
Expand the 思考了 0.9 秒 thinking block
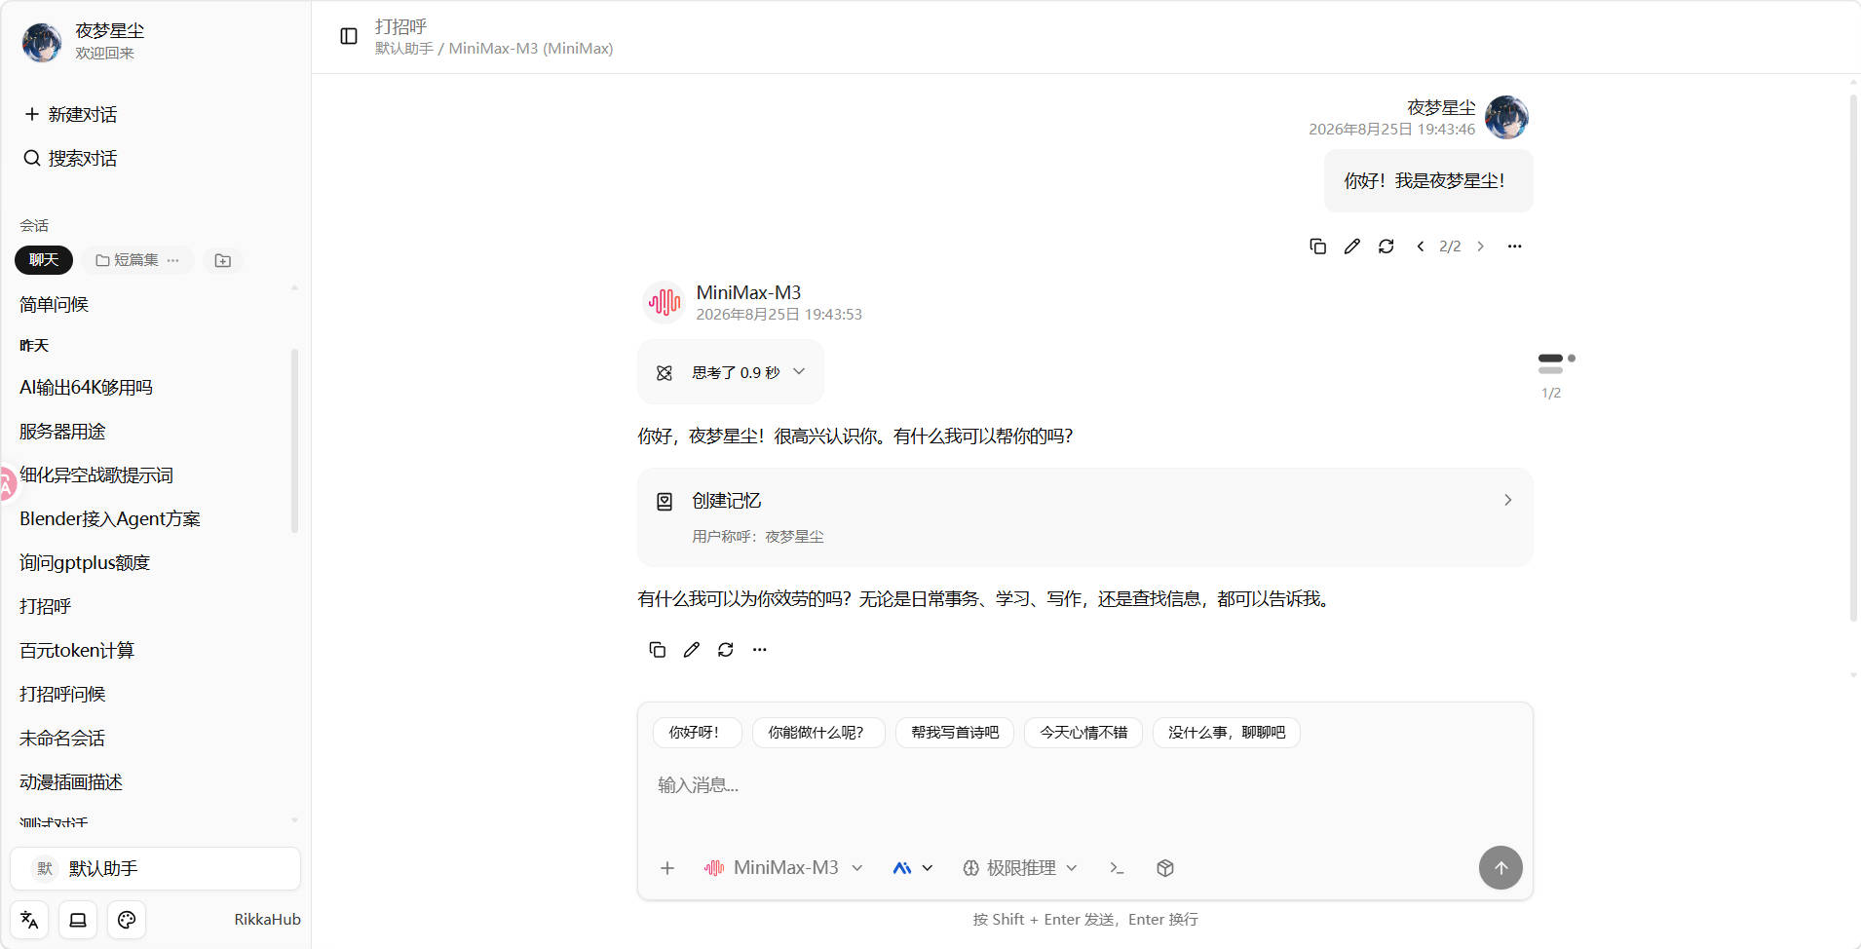(x=731, y=372)
